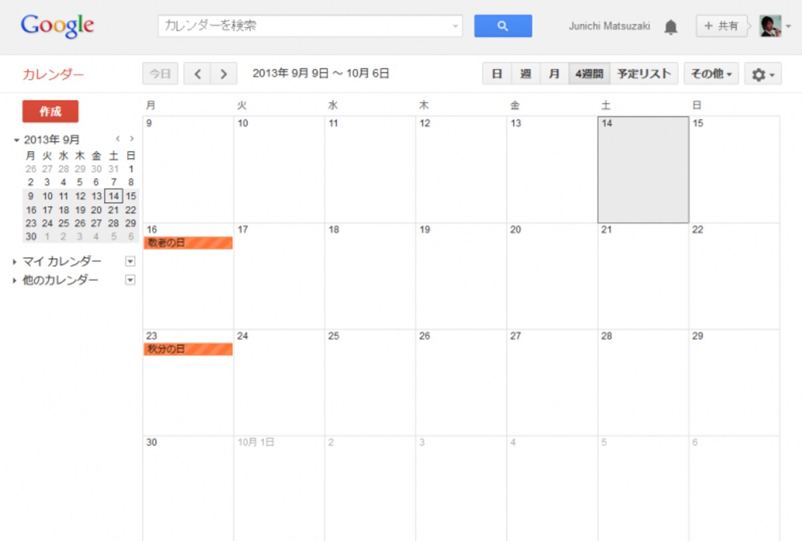Click day 27 cell in main grid
802x541 pixels.
[x=552, y=382]
